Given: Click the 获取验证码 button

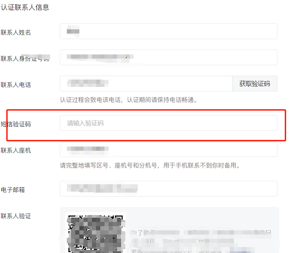Looking at the screenshot, I should [x=254, y=83].
